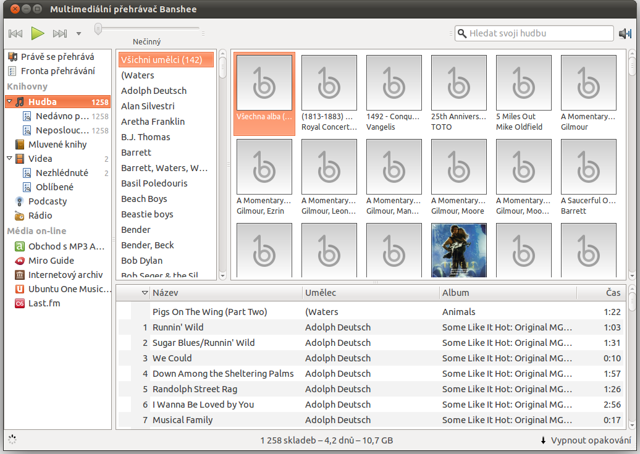
Task: Select track 'Pigs On The Wing (Part Two)'
Action: tap(371, 312)
